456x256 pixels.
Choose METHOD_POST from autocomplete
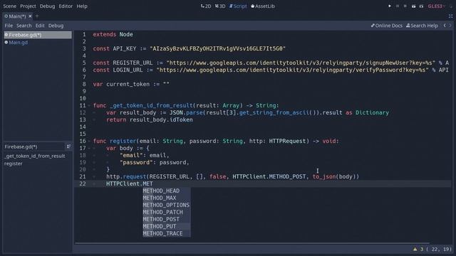tap(167, 219)
